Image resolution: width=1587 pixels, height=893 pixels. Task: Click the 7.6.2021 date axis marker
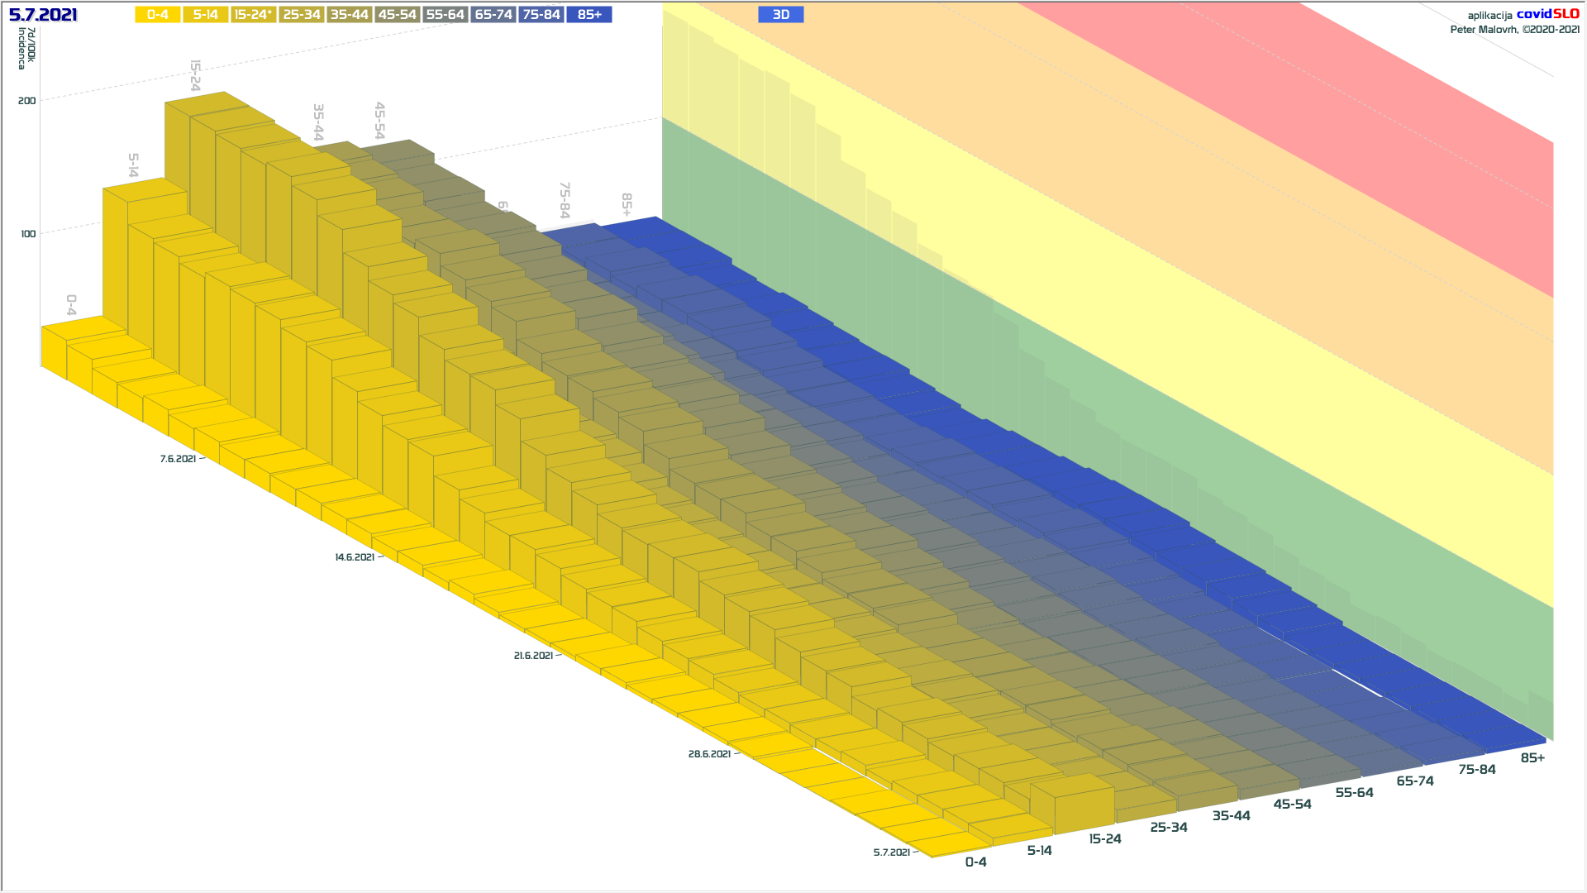tap(178, 459)
